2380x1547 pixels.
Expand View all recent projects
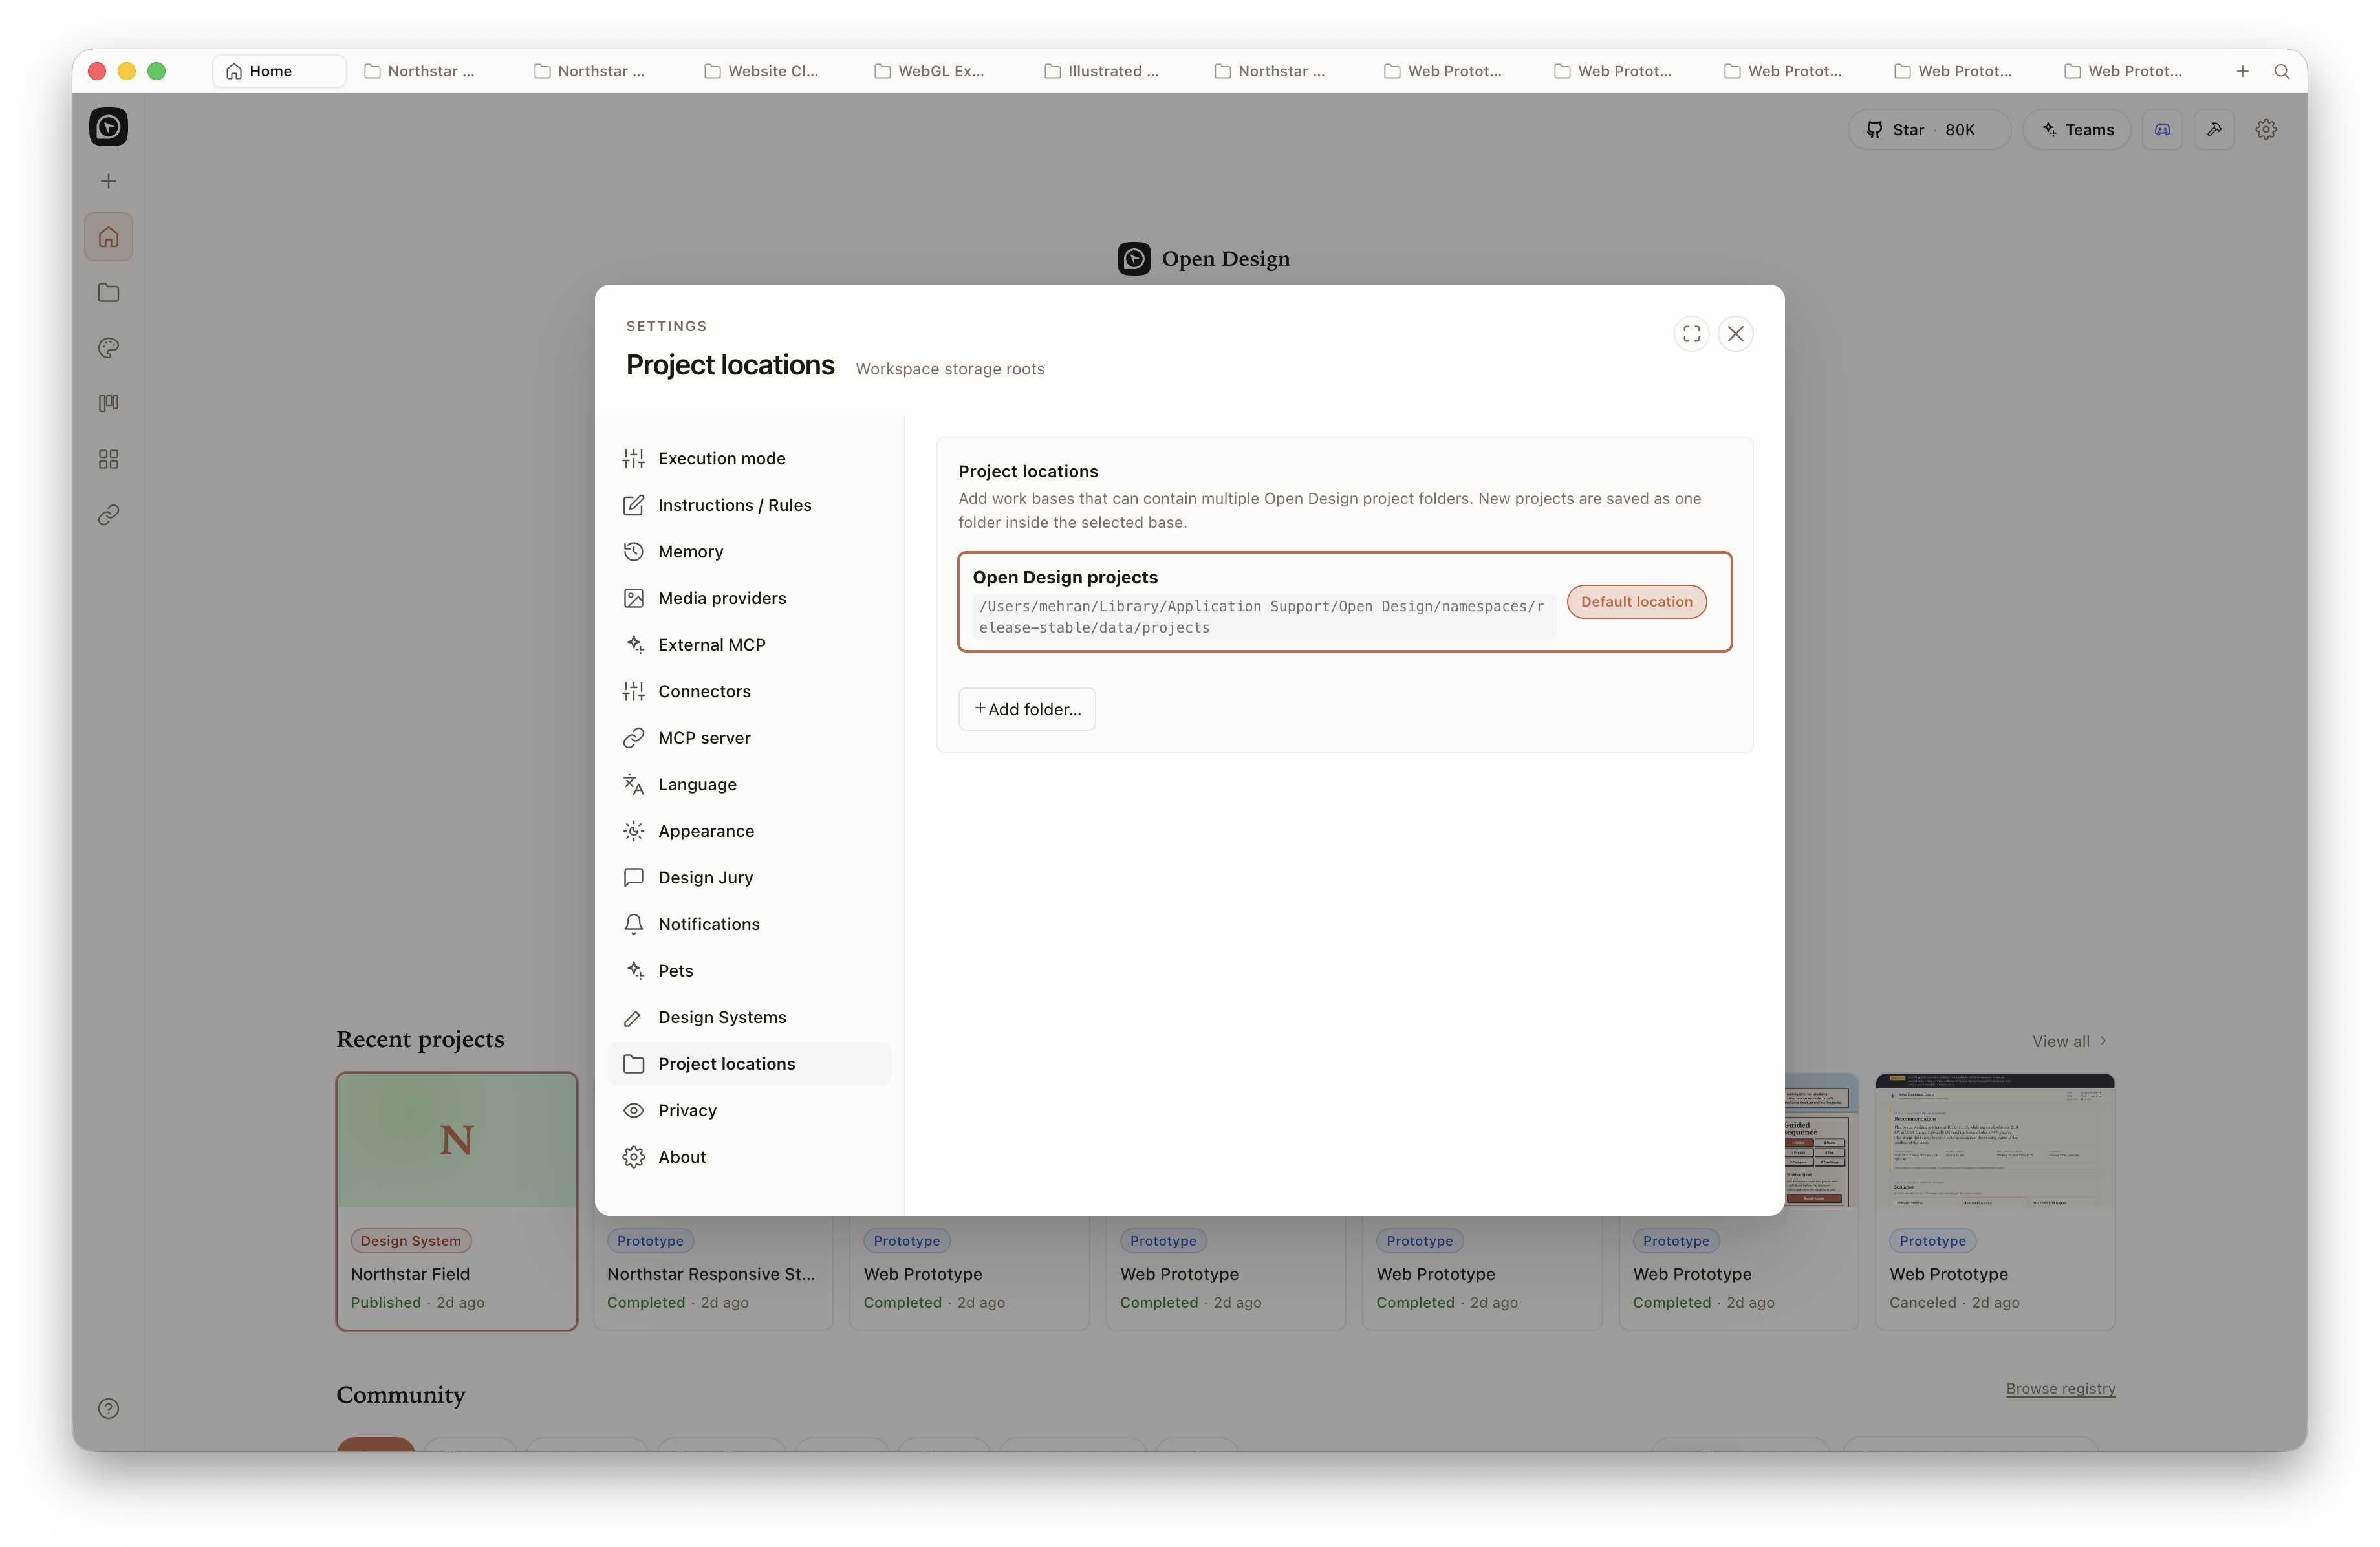(2069, 1041)
